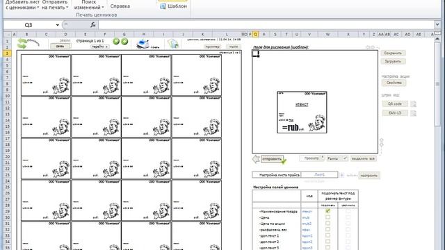This screenshot has width=445, height=250.
Task: Click the Лист1 price sheet field
Action: tap(320, 175)
